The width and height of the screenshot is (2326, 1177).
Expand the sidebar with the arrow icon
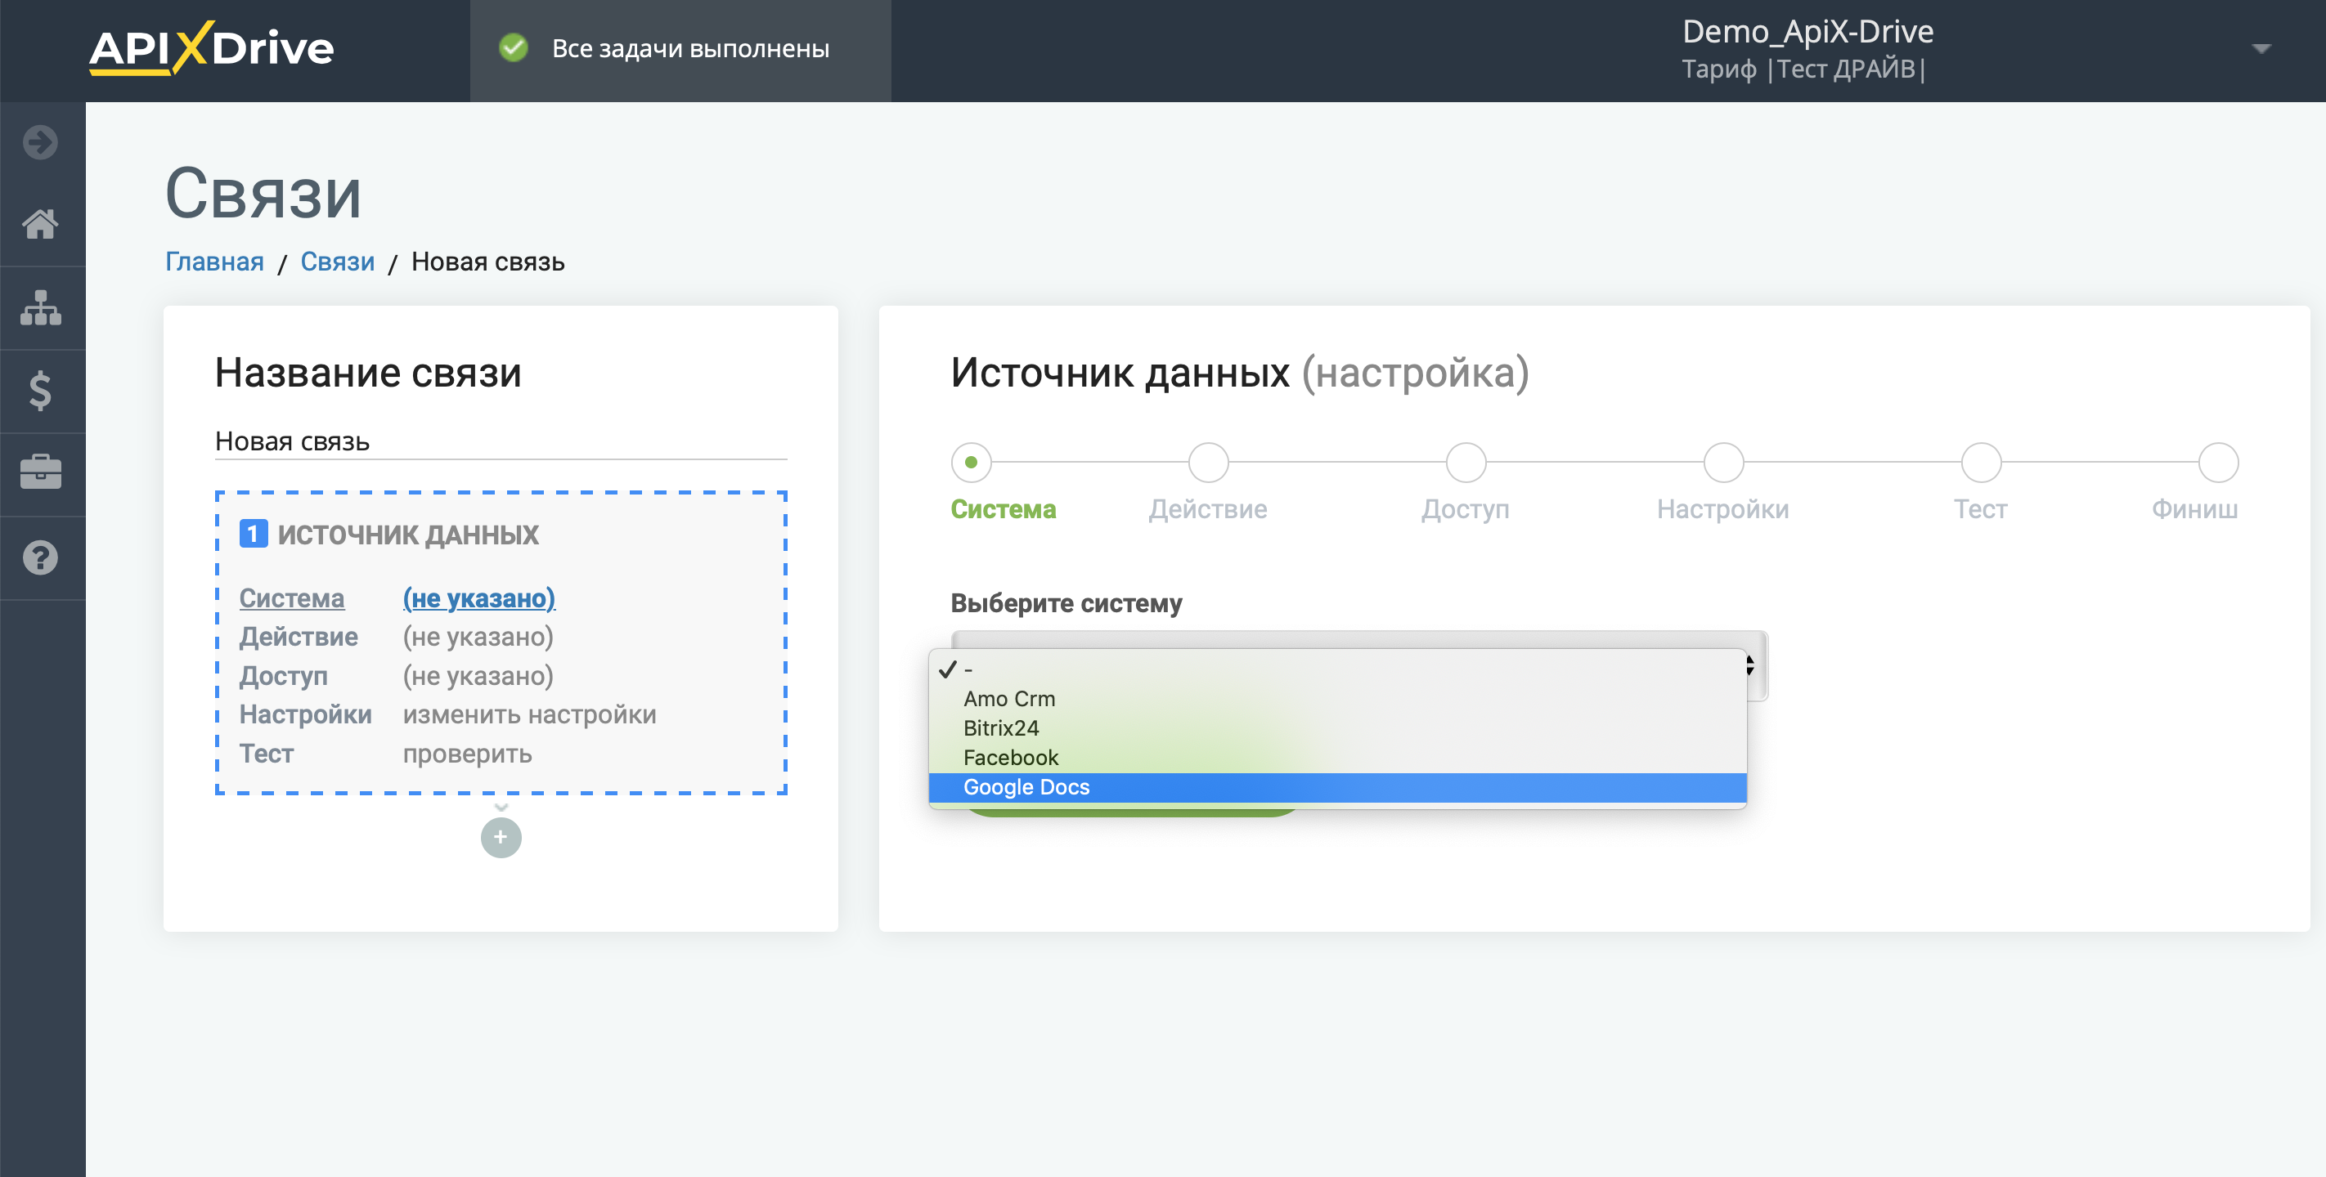[x=41, y=141]
